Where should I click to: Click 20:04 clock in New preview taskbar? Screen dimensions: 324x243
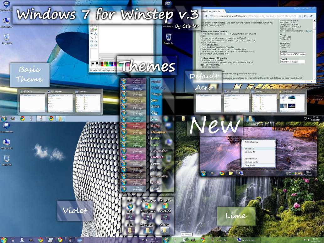tap(308, 173)
